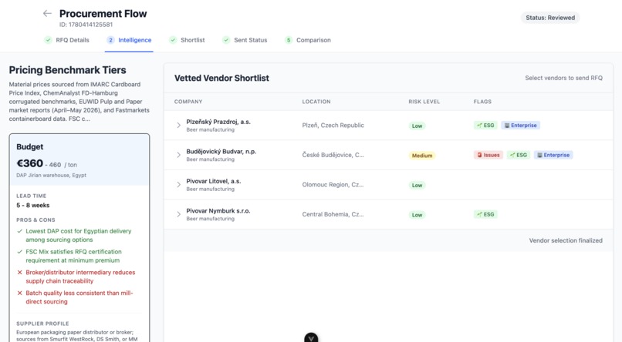Click the Vendor selection finalized text

566,240
